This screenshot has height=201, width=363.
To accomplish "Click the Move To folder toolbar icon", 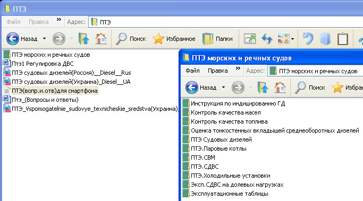I will [250, 39].
